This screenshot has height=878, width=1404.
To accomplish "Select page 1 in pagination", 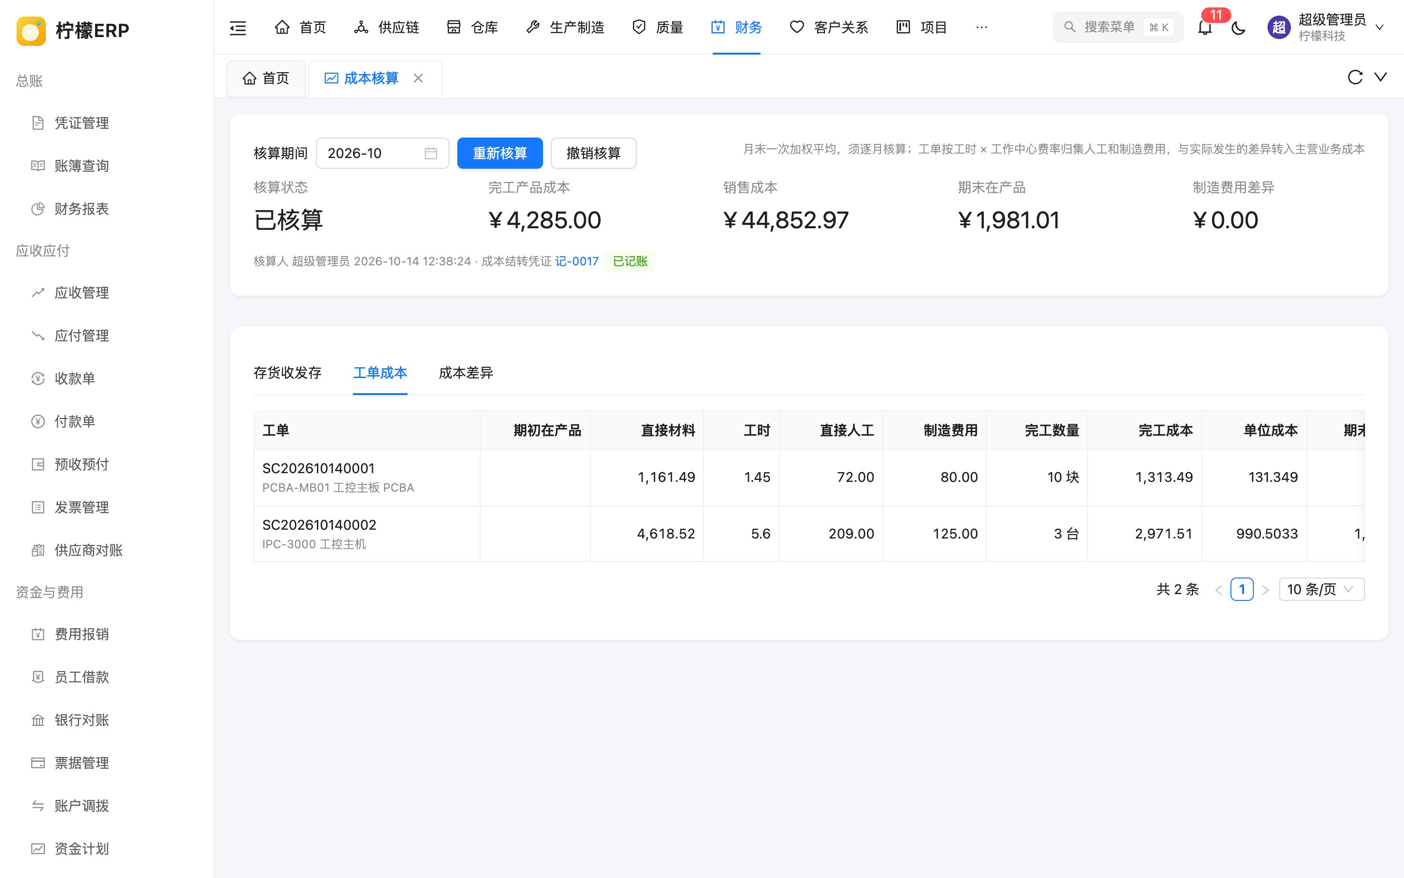I will coord(1242,589).
